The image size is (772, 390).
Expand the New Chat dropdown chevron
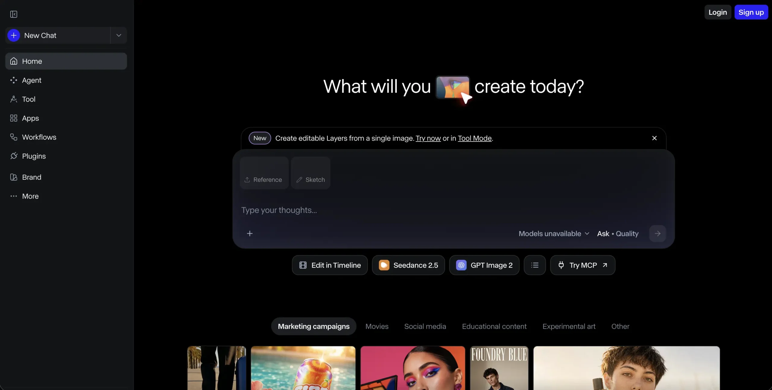pyautogui.click(x=119, y=35)
